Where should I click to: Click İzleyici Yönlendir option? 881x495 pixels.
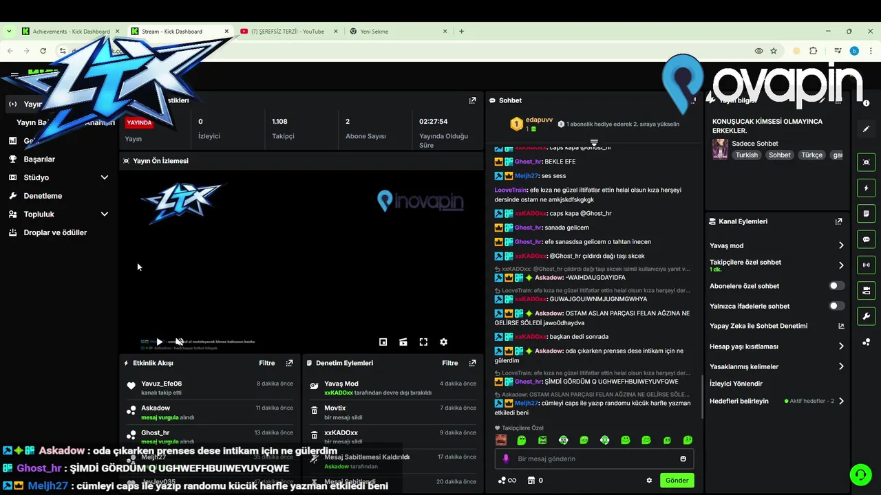[x=736, y=384]
